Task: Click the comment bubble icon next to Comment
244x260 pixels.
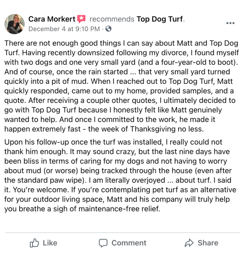Action: pyautogui.click(x=104, y=243)
